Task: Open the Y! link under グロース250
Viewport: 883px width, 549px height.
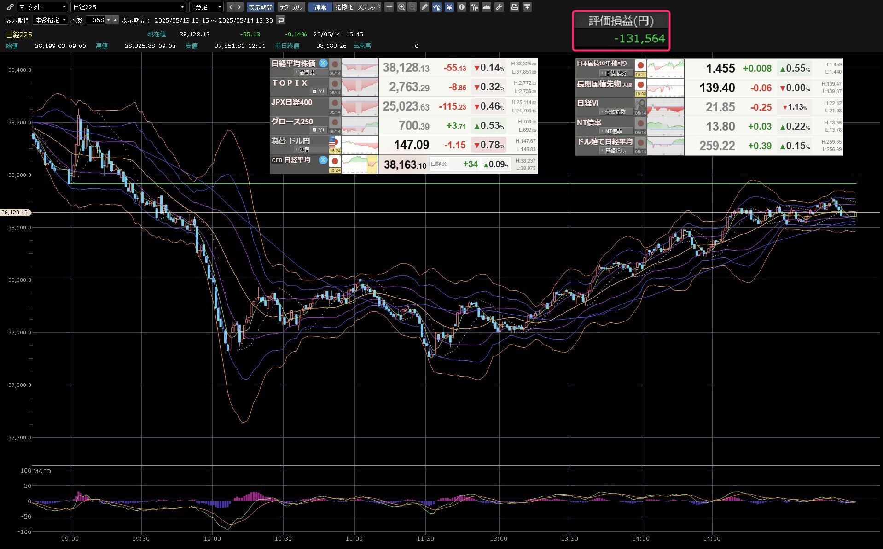Action: (x=319, y=130)
